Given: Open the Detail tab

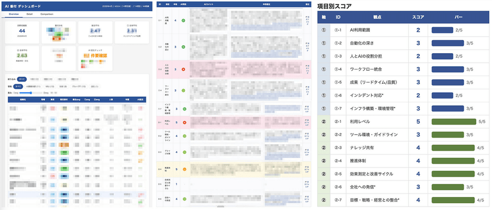Looking at the screenshot, I should [29, 14].
